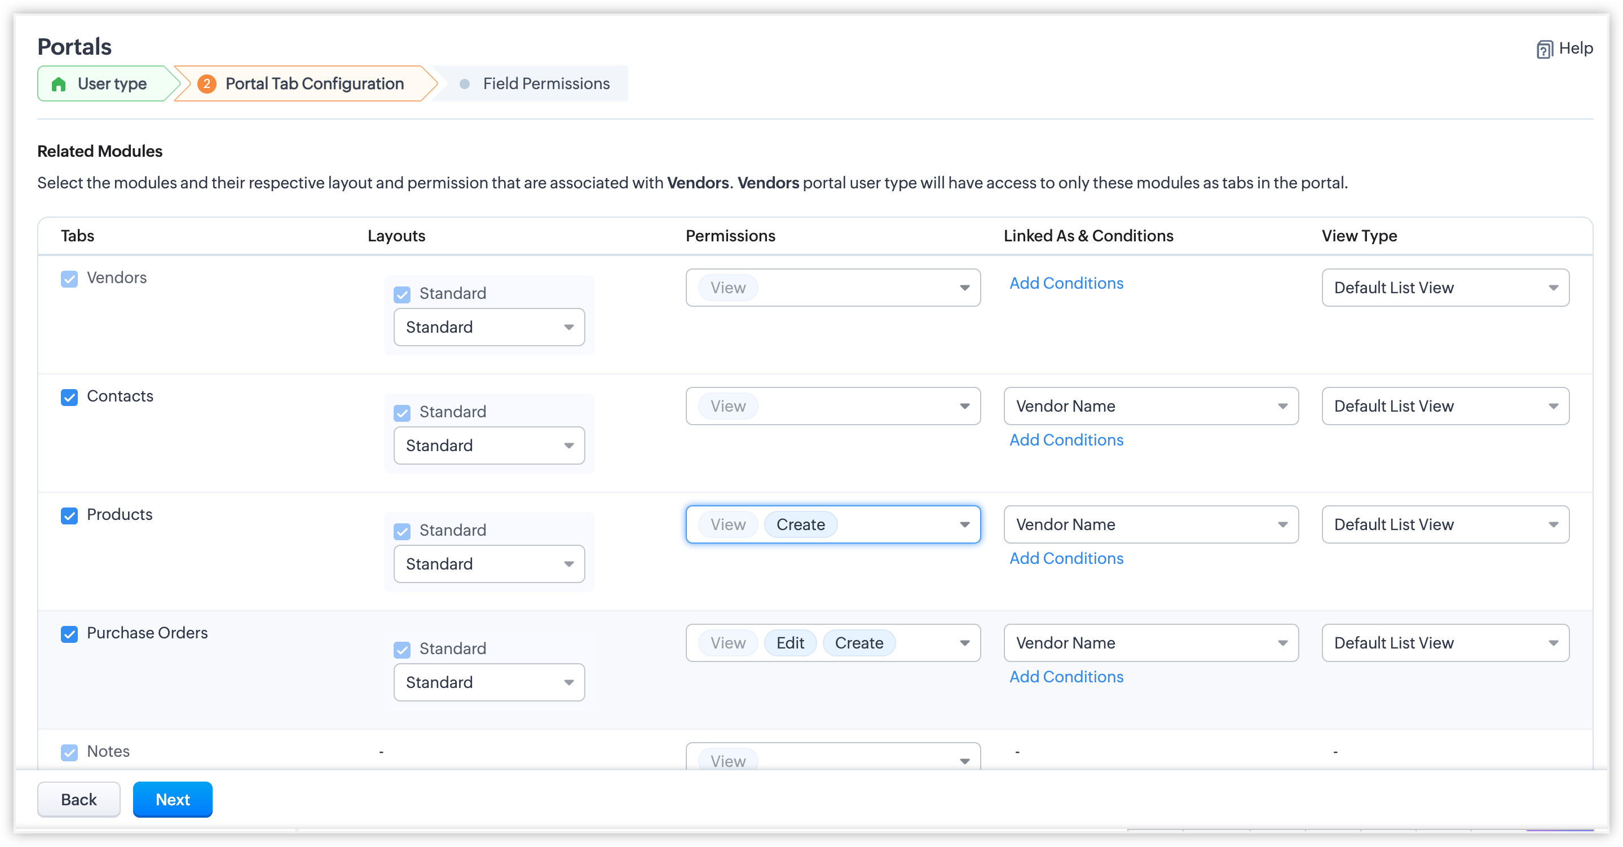The image size is (1623, 847).
Task: Uncheck the Purchase Orders checkbox
Action: 69,634
